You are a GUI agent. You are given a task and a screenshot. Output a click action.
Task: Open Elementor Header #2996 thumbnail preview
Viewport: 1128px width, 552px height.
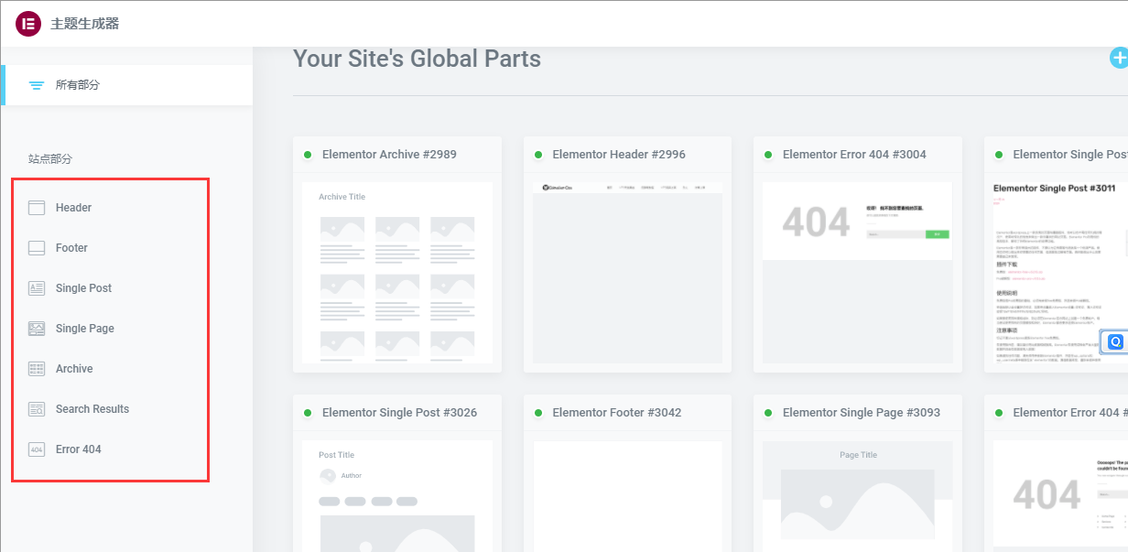click(627, 272)
